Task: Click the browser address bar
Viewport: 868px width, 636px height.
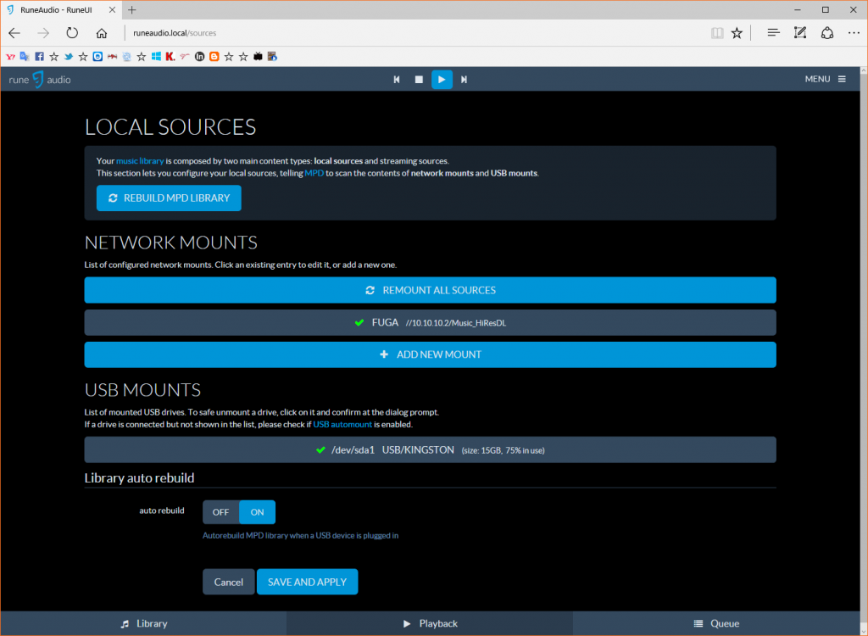Action: (x=407, y=33)
